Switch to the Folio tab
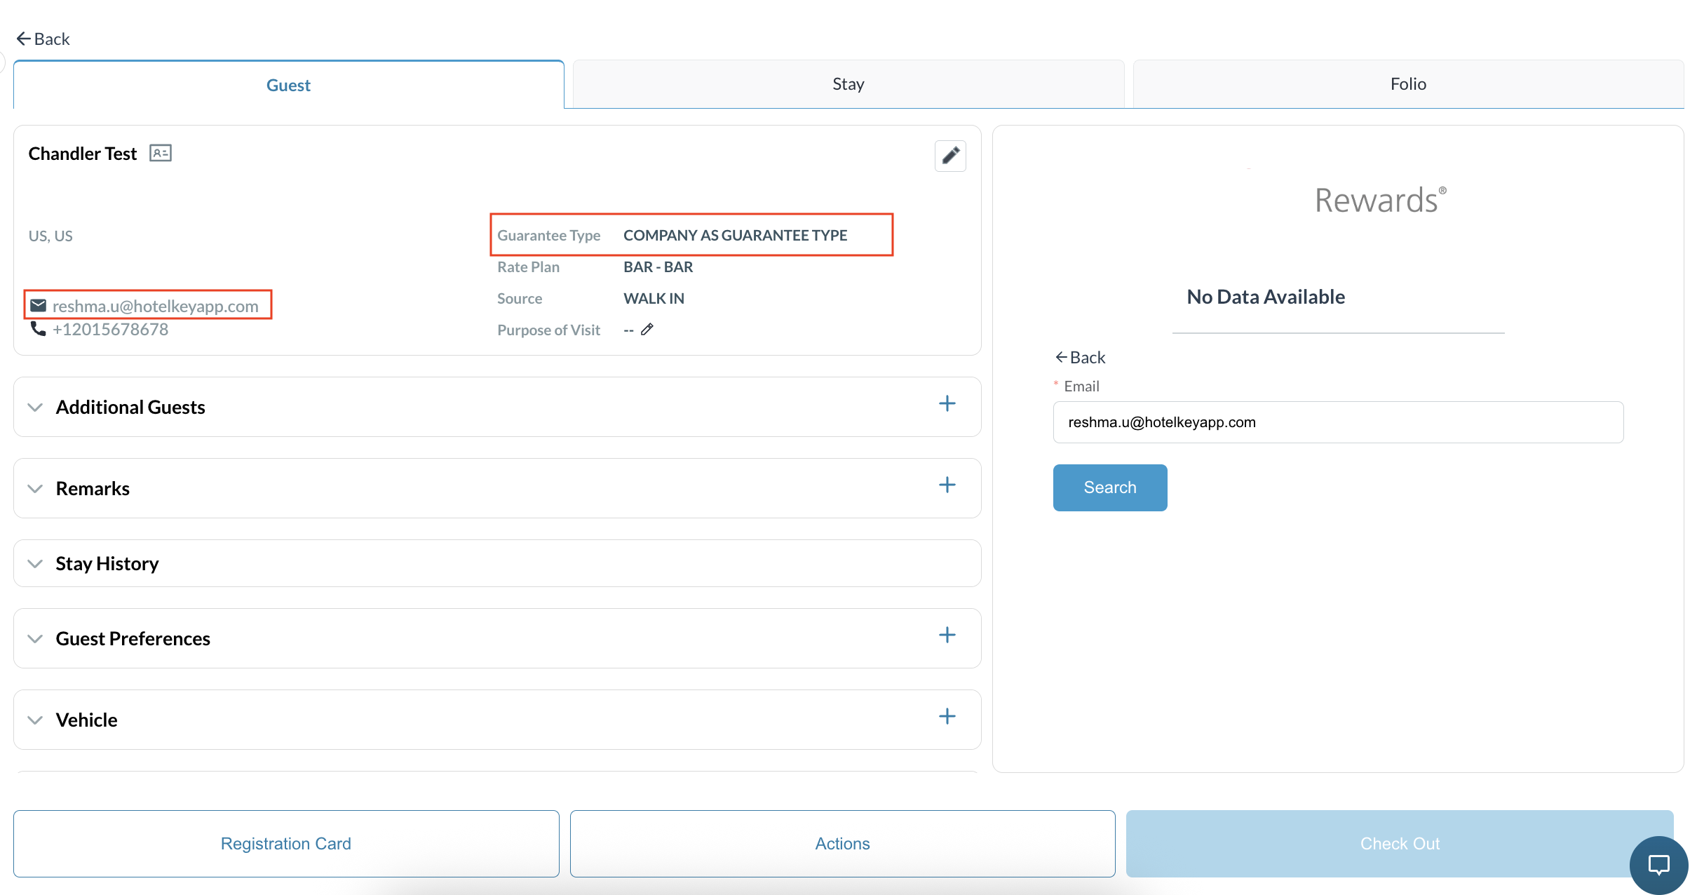Image resolution: width=1697 pixels, height=895 pixels. click(1408, 84)
